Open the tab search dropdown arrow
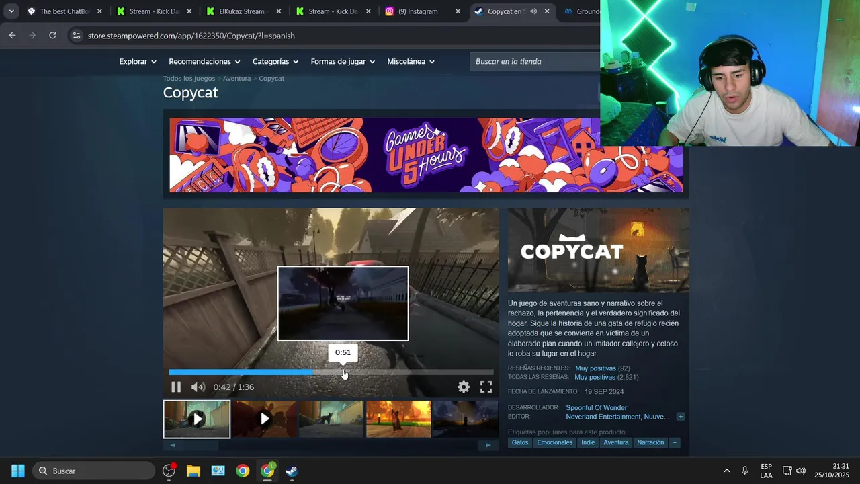 tap(11, 11)
